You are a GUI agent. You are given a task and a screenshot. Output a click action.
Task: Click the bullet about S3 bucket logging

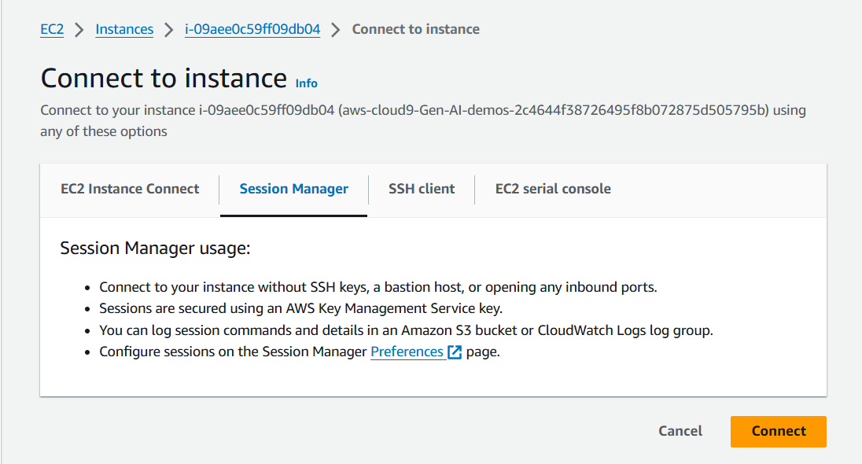coord(406,330)
